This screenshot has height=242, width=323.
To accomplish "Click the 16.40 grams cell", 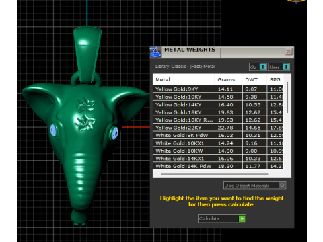I will point(228,105).
